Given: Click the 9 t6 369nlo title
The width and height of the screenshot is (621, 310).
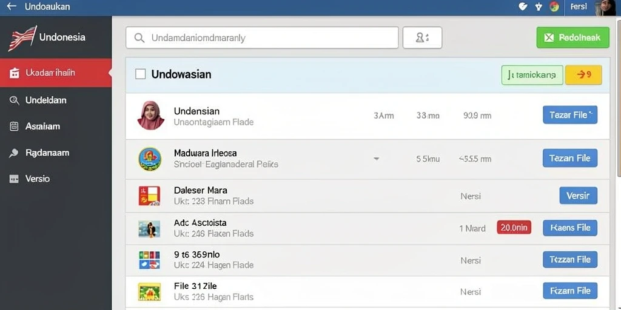Looking at the screenshot, I should (x=197, y=254).
